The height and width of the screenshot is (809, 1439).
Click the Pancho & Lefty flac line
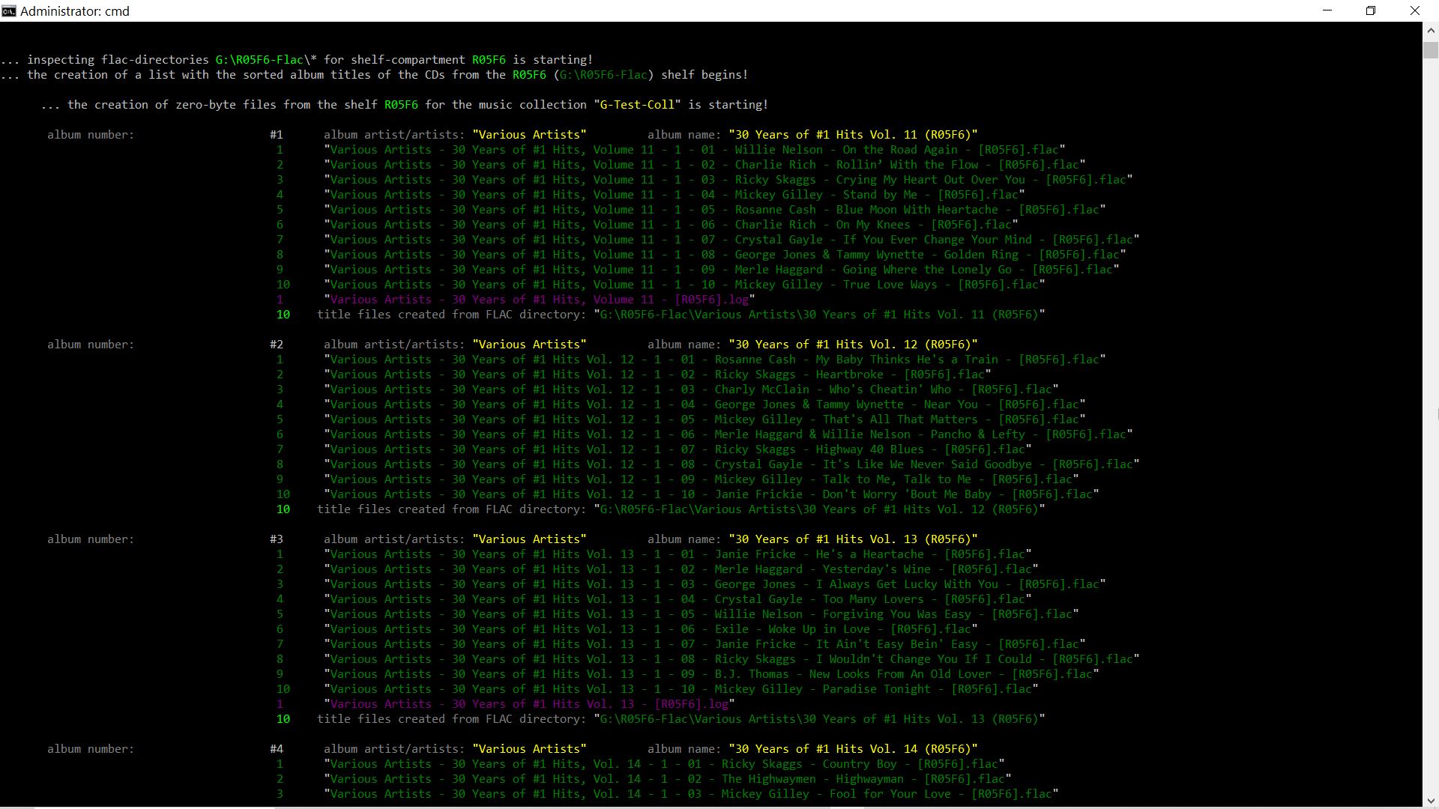(x=728, y=434)
